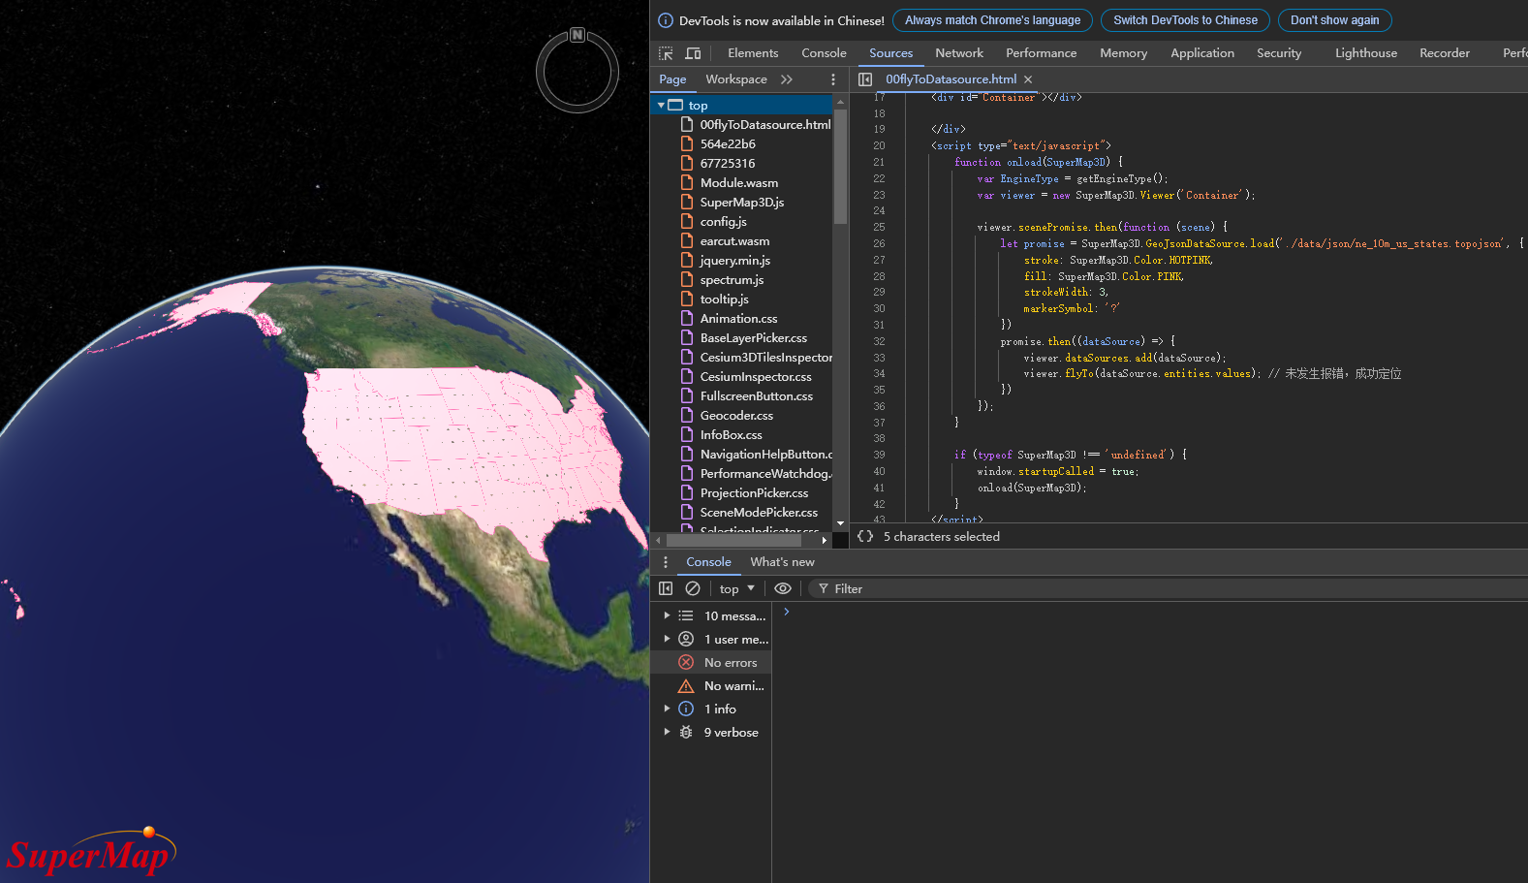This screenshot has width=1528, height=883.
Task: Click the filter funnel icon in console
Action: (x=824, y=588)
